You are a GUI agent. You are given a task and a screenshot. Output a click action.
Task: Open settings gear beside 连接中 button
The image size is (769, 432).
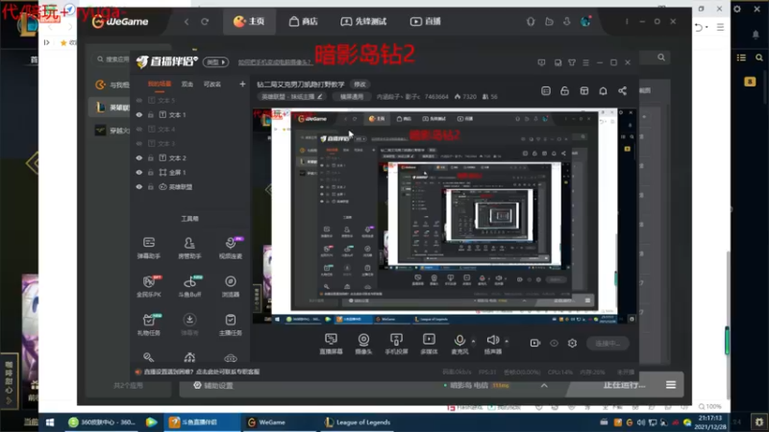click(572, 344)
